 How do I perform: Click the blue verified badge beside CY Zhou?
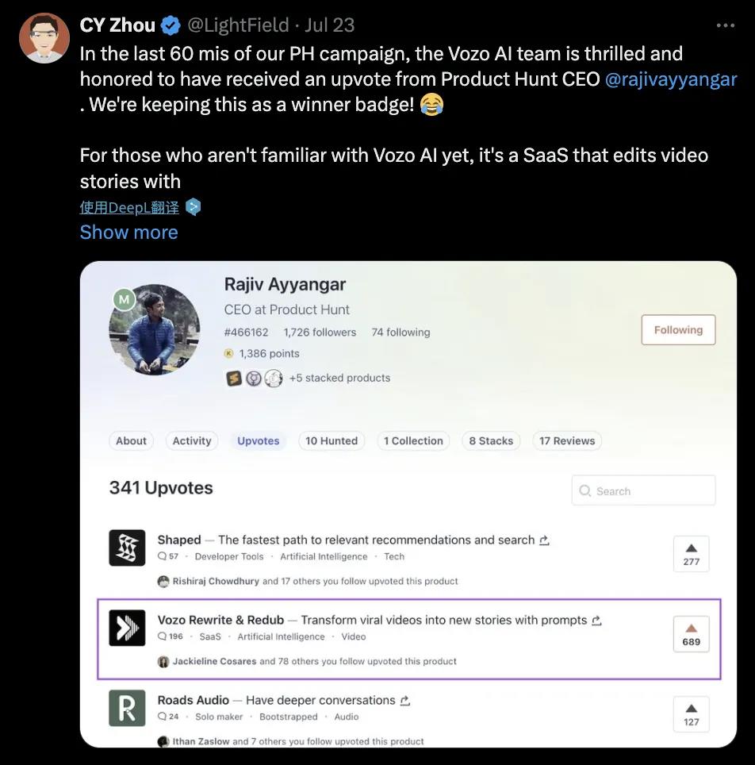point(171,25)
